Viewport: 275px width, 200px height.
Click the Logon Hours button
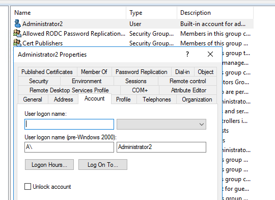point(49,165)
